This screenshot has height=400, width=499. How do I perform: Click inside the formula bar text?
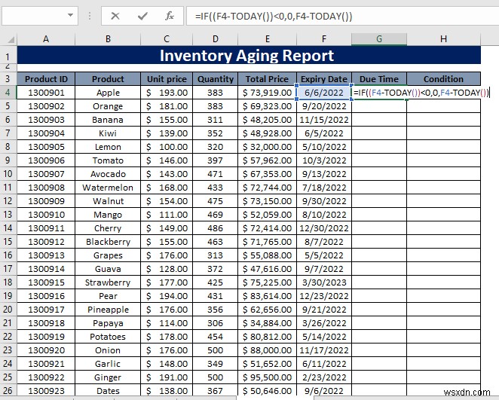[x=274, y=17]
